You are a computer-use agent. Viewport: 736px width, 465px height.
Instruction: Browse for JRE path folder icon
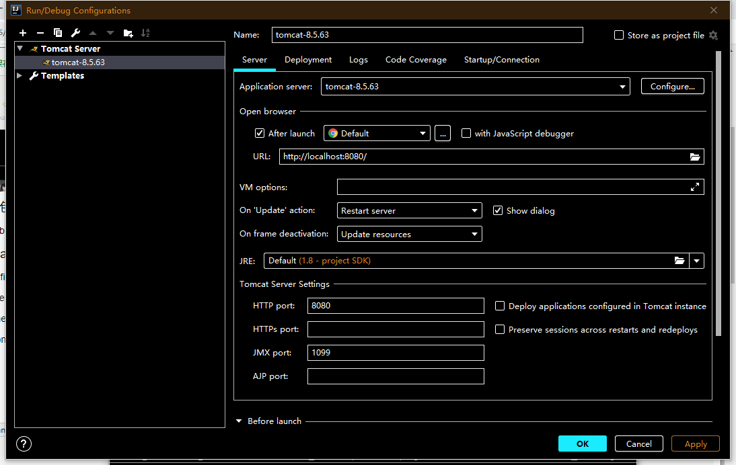pos(679,261)
